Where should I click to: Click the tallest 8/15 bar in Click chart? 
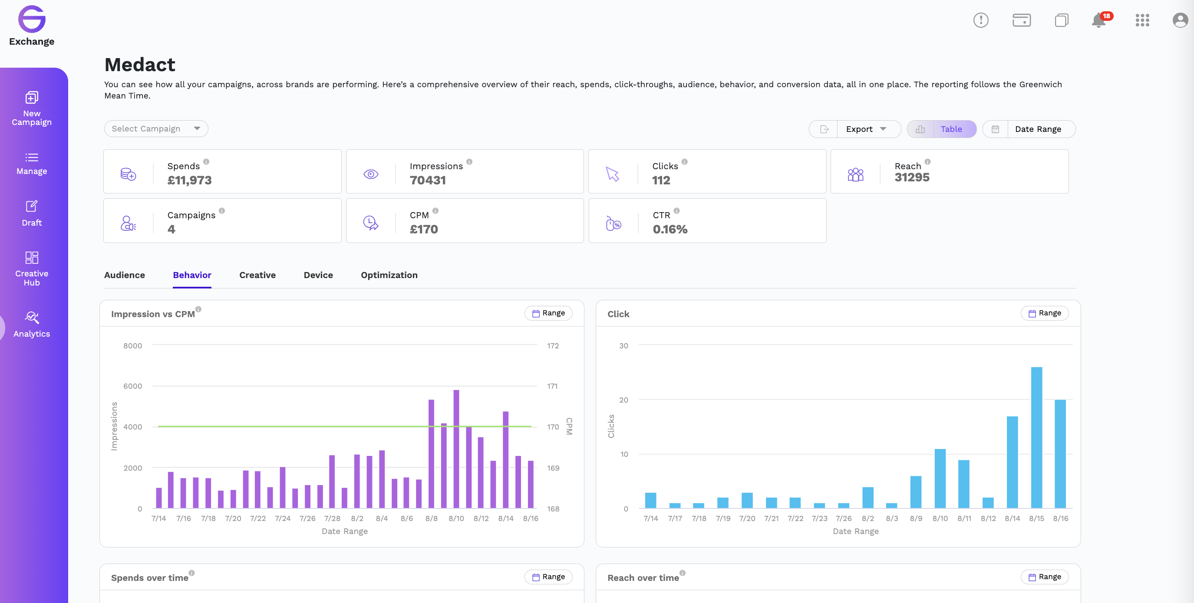(x=1036, y=438)
